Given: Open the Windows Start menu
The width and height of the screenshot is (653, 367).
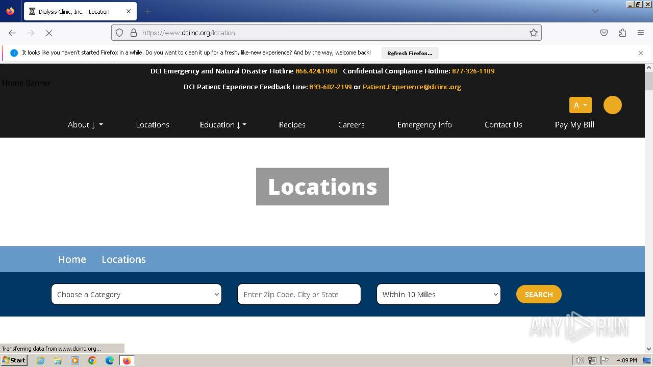Looking at the screenshot, I should (x=14, y=360).
